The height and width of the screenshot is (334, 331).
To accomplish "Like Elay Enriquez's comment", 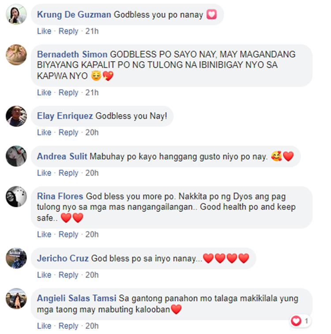I will pyautogui.click(x=44, y=132).
